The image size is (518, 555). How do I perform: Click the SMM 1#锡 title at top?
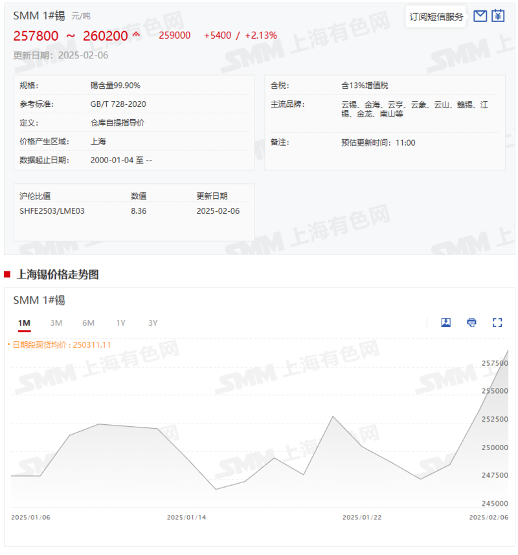click(39, 16)
